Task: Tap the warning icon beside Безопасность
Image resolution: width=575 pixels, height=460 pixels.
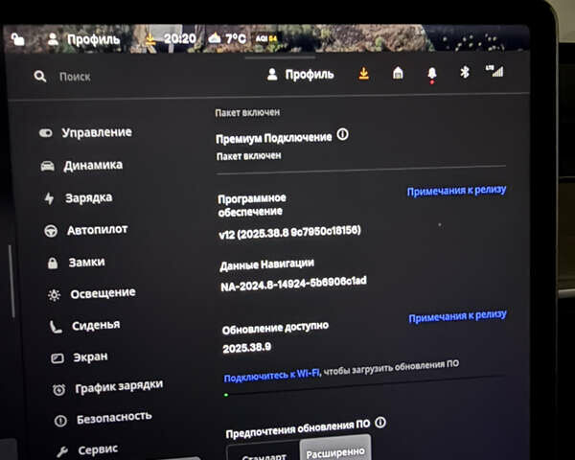Action: pyautogui.click(x=60, y=421)
